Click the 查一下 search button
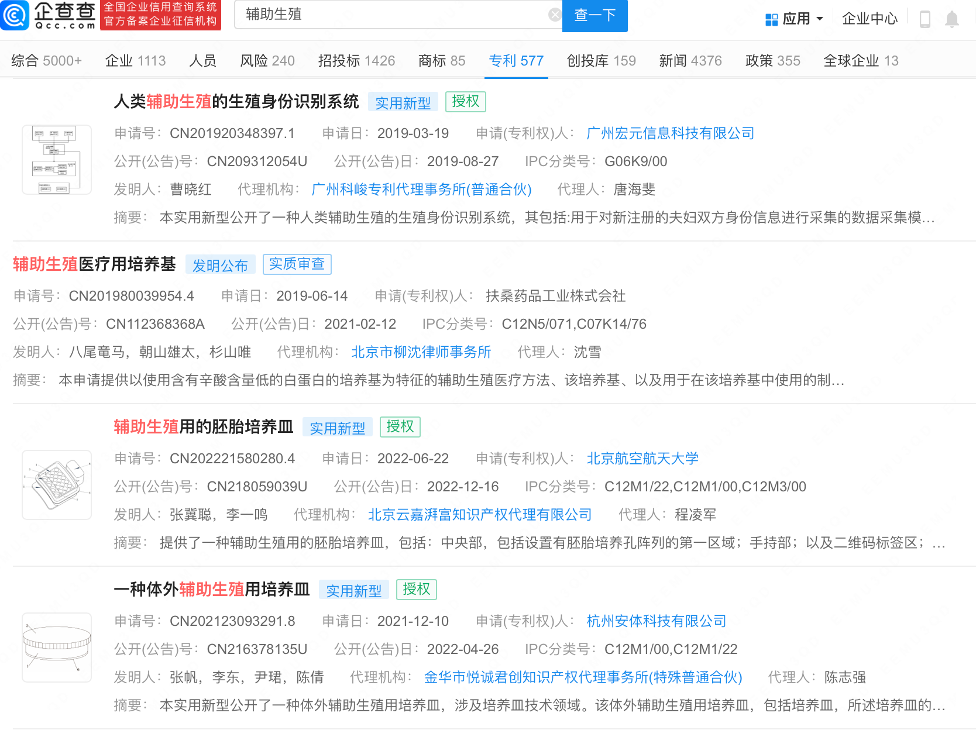976x730 pixels. [594, 15]
